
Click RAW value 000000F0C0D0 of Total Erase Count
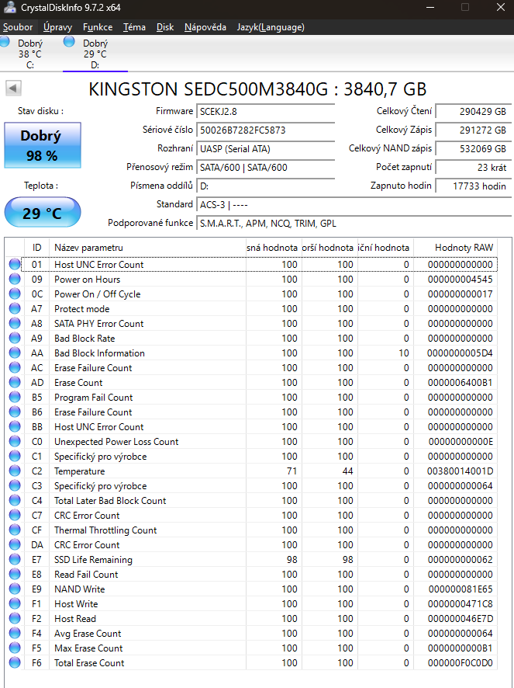pyautogui.click(x=460, y=663)
